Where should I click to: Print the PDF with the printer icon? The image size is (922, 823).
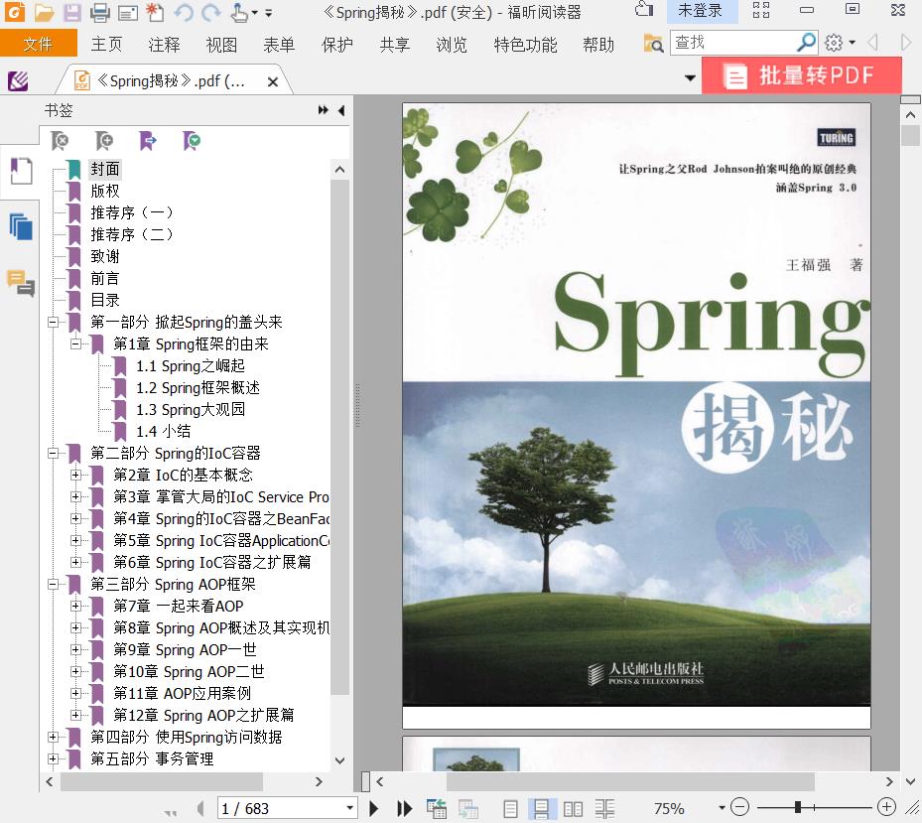tap(100, 12)
